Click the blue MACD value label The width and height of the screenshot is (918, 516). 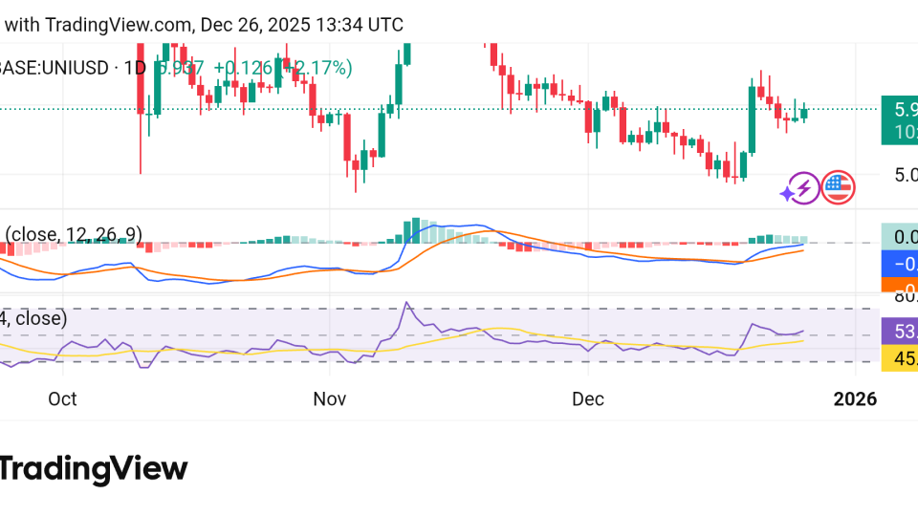pos(899,264)
